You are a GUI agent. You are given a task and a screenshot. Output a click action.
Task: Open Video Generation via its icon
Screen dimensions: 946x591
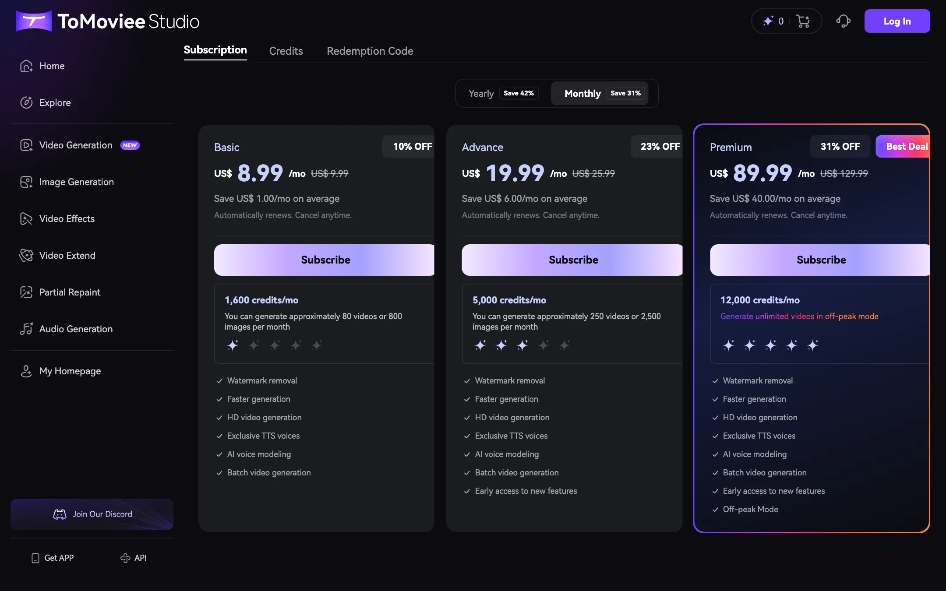click(26, 145)
